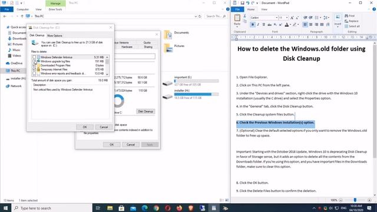Click the Paste icon in WordPad
This screenshot has width=377, height=212.
[237, 18]
